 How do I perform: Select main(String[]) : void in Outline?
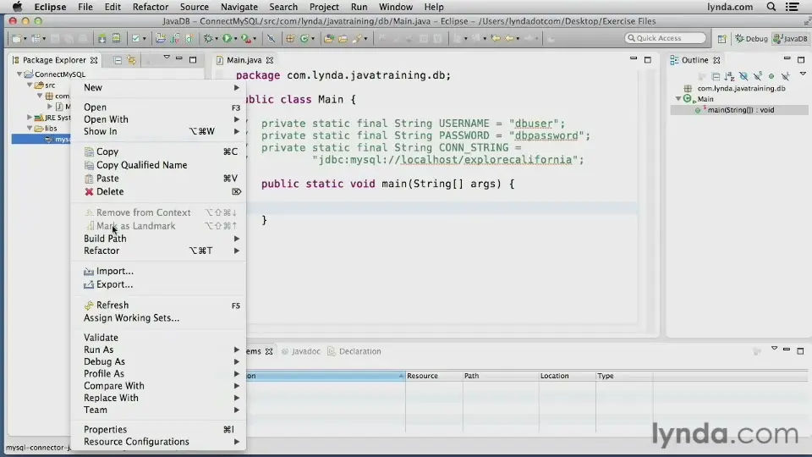(741, 110)
